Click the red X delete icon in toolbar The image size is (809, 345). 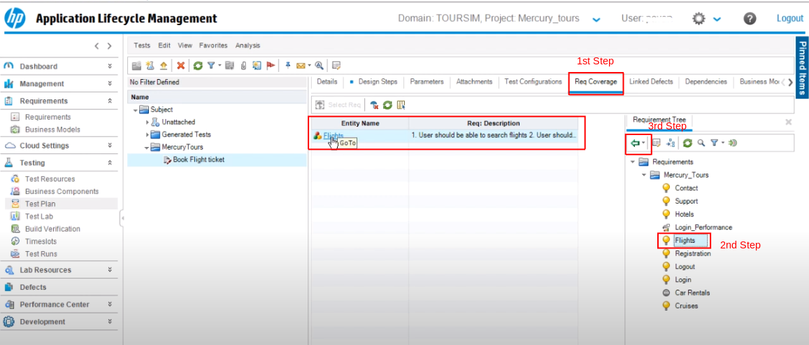point(180,66)
